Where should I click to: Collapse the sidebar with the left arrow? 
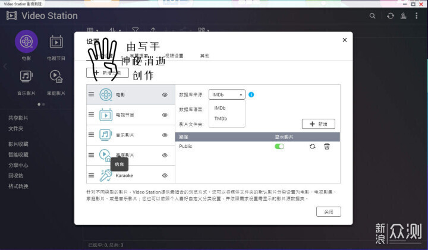5,67
